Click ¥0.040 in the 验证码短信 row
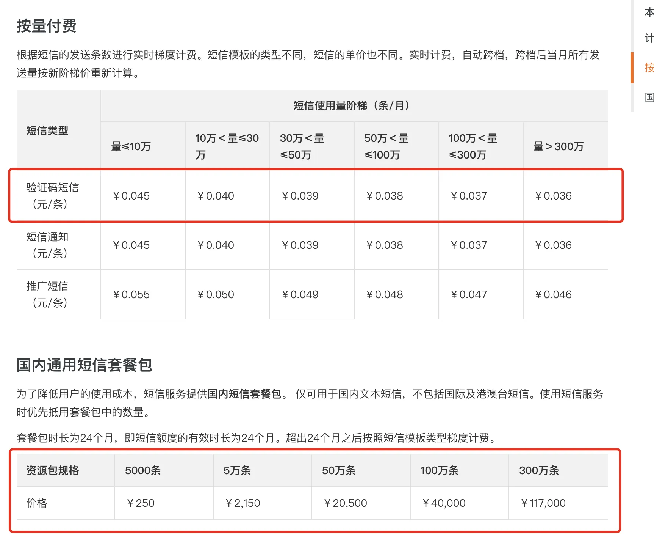This screenshot has width=654, height=547. pyautogui.click(x=215, y=196)
